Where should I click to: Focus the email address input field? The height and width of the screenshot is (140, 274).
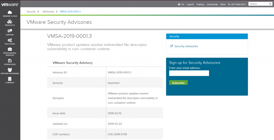(x=189, y=73)
